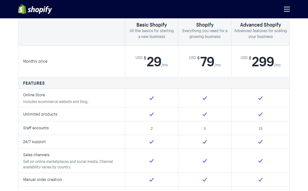Click the USD $29 monthly price
Viewport: 308px width, 191px height.
click(151, 61)
